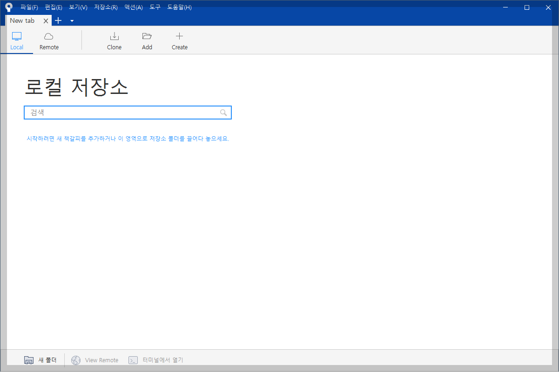The image size is (559, 372).
Task: Open the 저장소(R) menu
Action: point(106,7)
